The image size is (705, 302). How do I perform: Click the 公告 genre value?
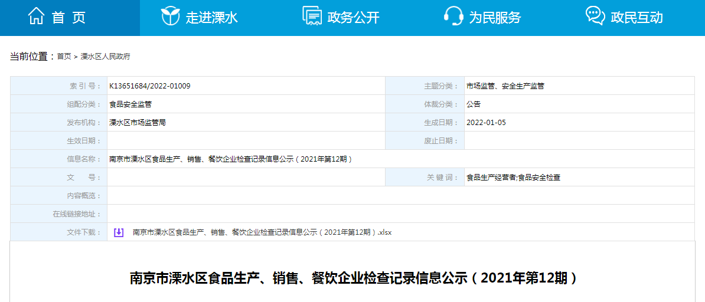[x=474, y=104]
